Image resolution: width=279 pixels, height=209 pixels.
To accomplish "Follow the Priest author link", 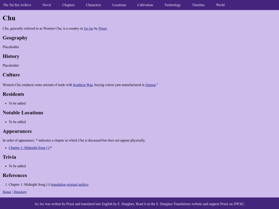I will click(102, 28).
